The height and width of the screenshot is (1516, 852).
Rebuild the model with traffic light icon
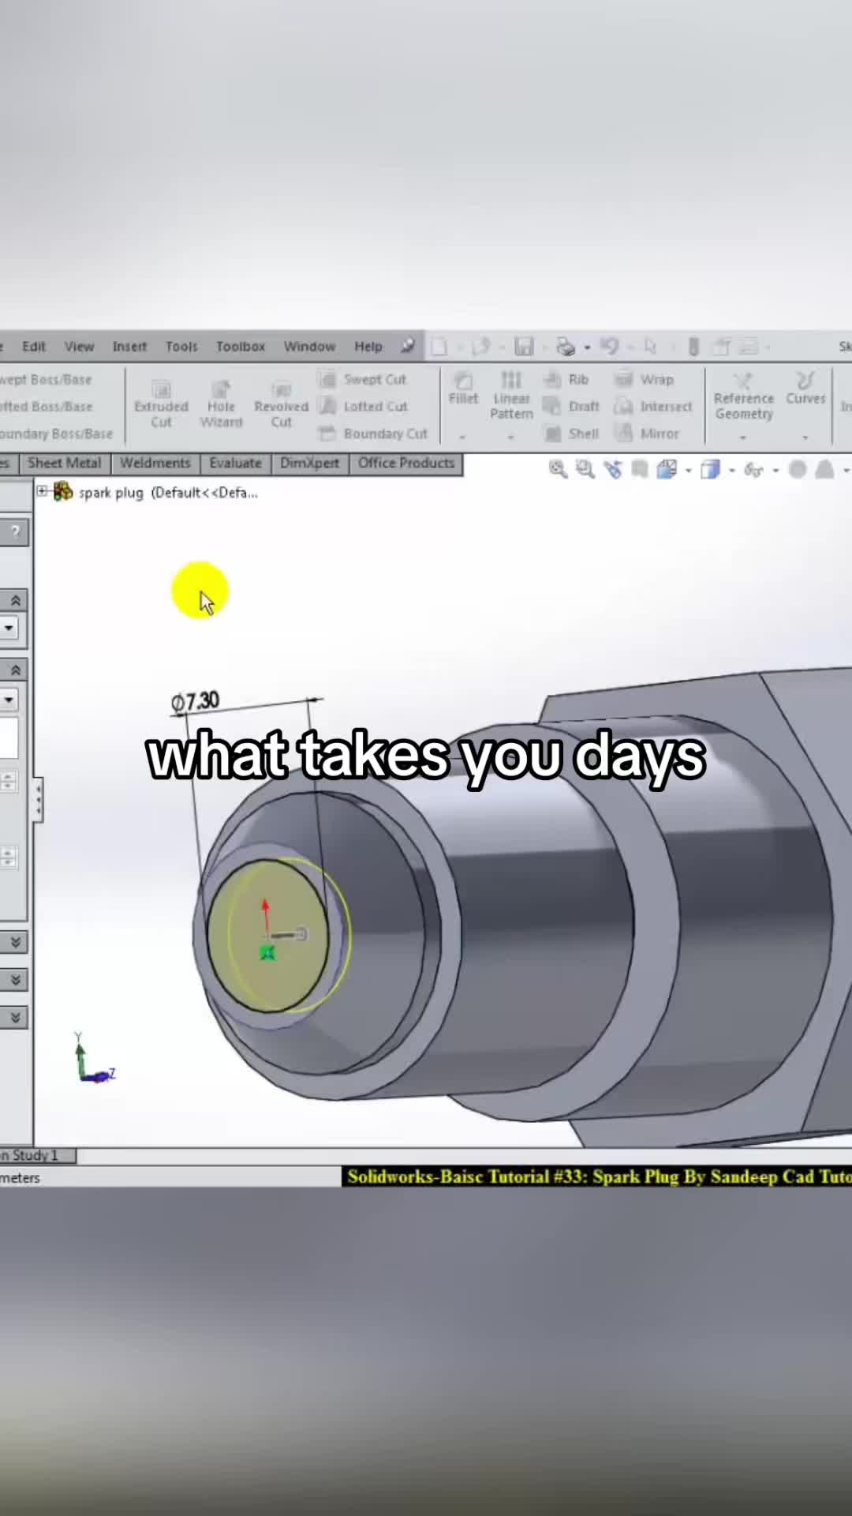click(x=693, y=347)
